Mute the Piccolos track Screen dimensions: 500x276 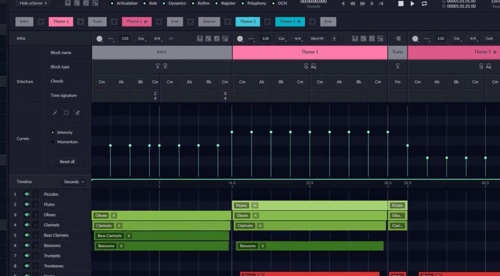(x=27, y=194)
